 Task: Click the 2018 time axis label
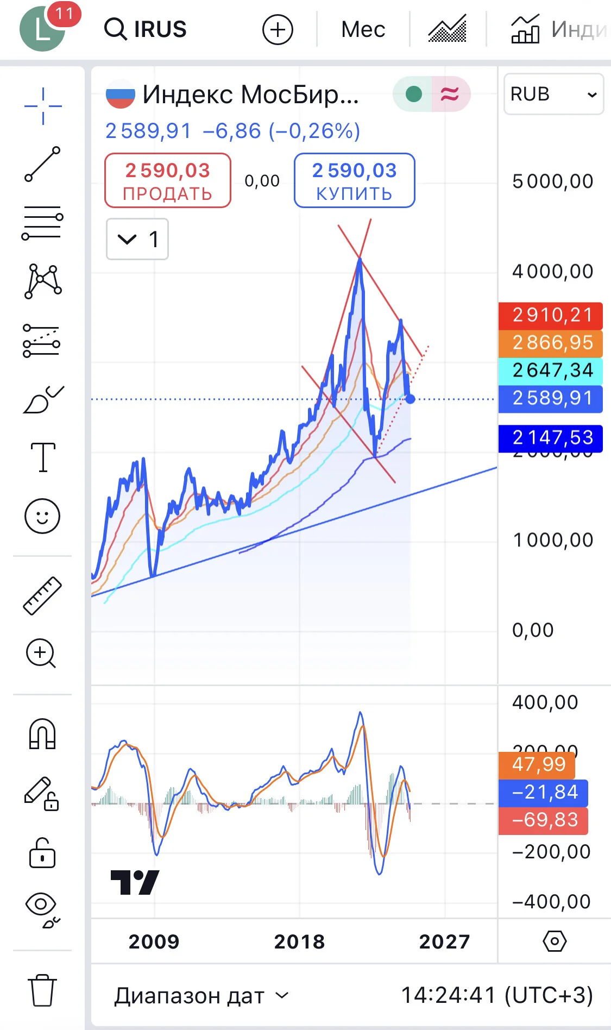point(299,941)
